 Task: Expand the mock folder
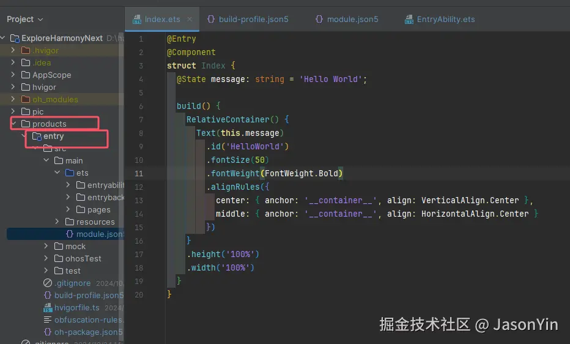point(46,246)
